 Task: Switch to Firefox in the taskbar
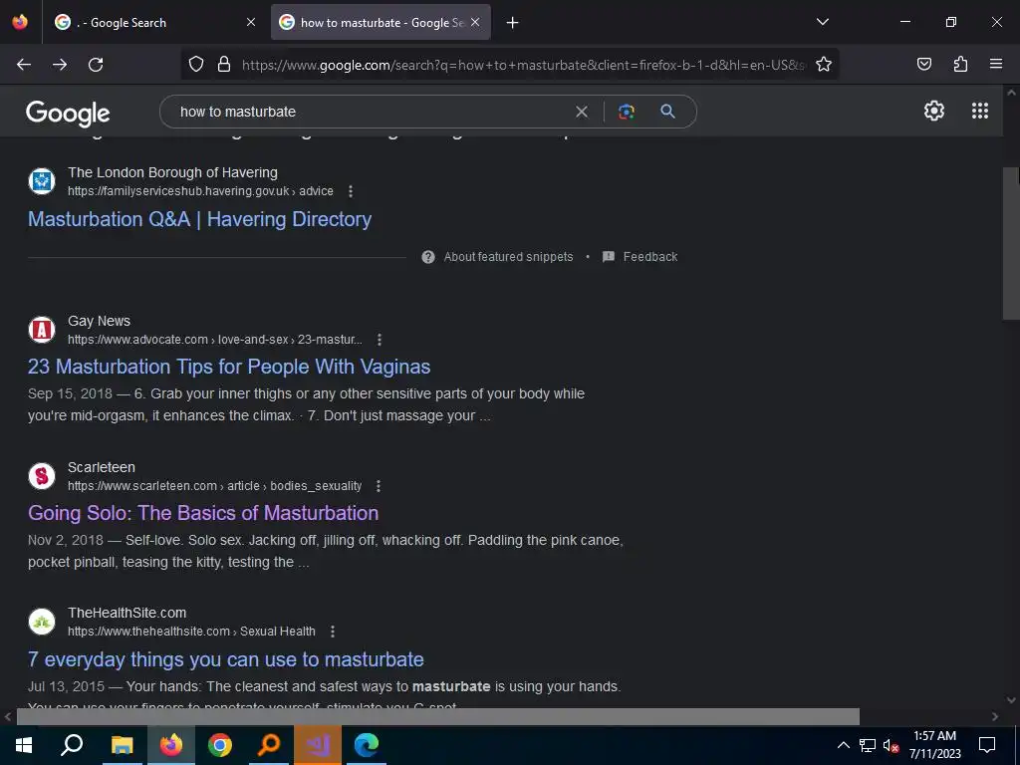tap(171, 745)
